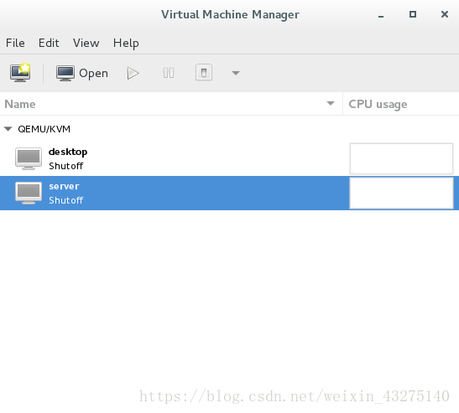459x413 pixels.
Task: Create a new virtual machine
Action: coord(20,73)
